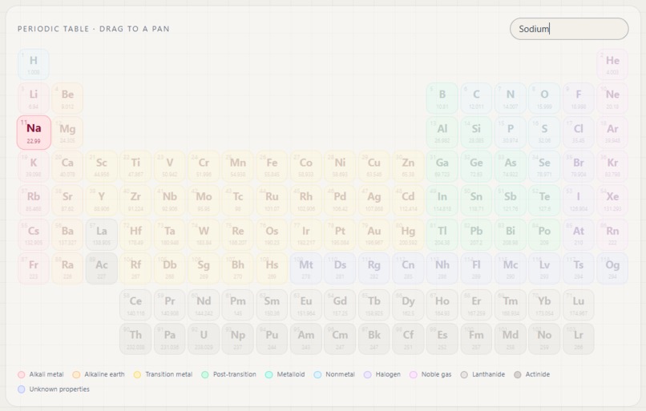Screen dimensions: 646x411
Task: Pick the C carbon tile
Action: coord(476,99)
